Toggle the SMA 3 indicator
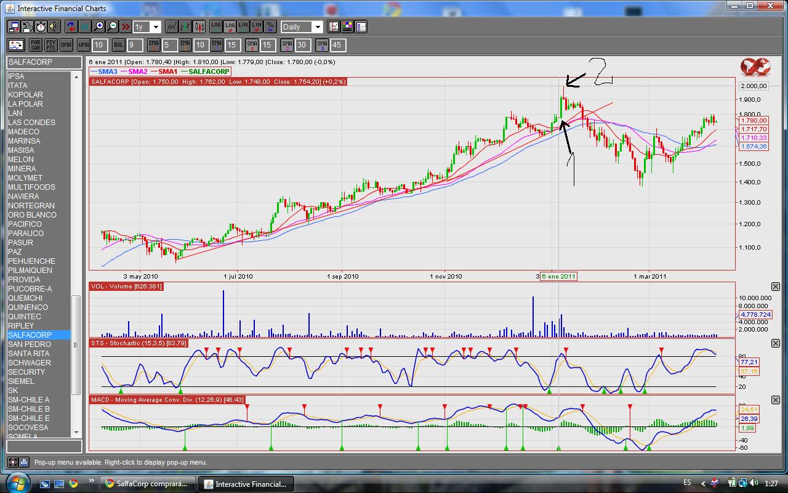This screenshot has width=788, height=493. coord(322,45)
